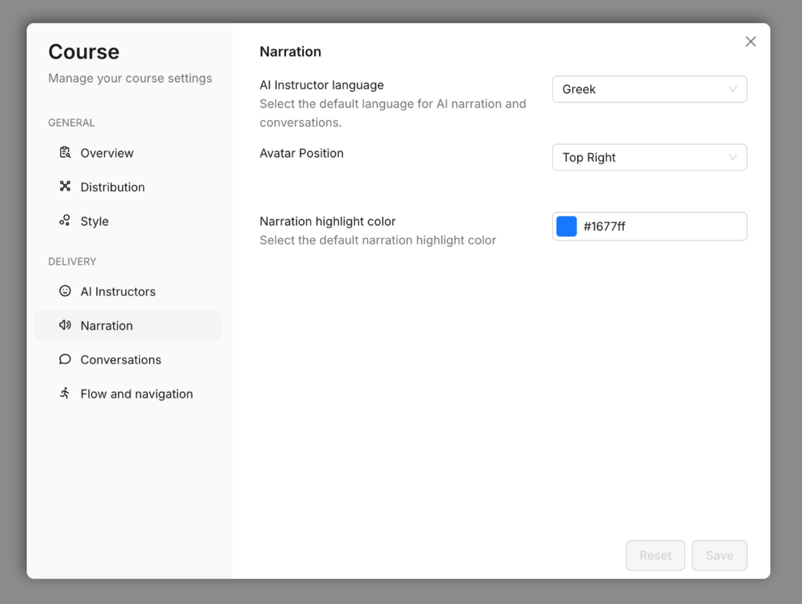Go to Flow and navigation settings

coord(136,393)
